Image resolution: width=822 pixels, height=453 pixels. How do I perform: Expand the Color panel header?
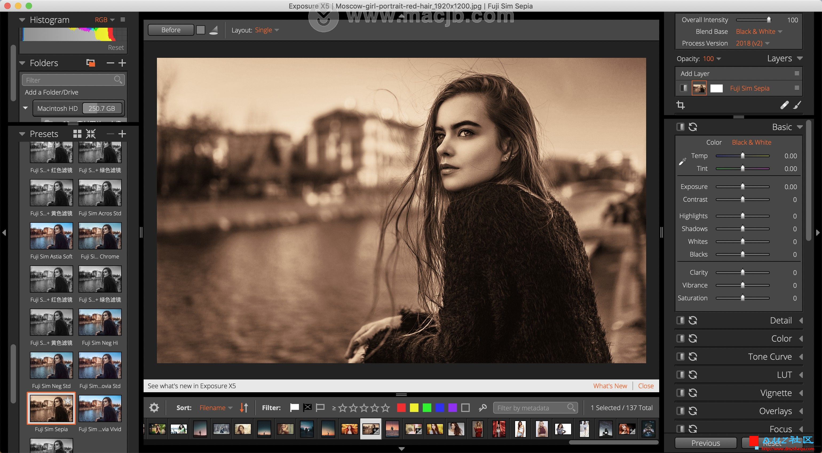pyautogui.click(x=781, y=338)
